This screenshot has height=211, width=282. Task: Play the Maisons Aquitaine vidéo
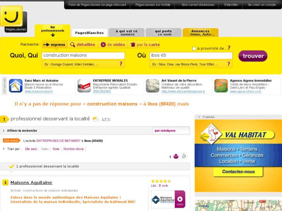pyautogui.click(x=180, y=199)
